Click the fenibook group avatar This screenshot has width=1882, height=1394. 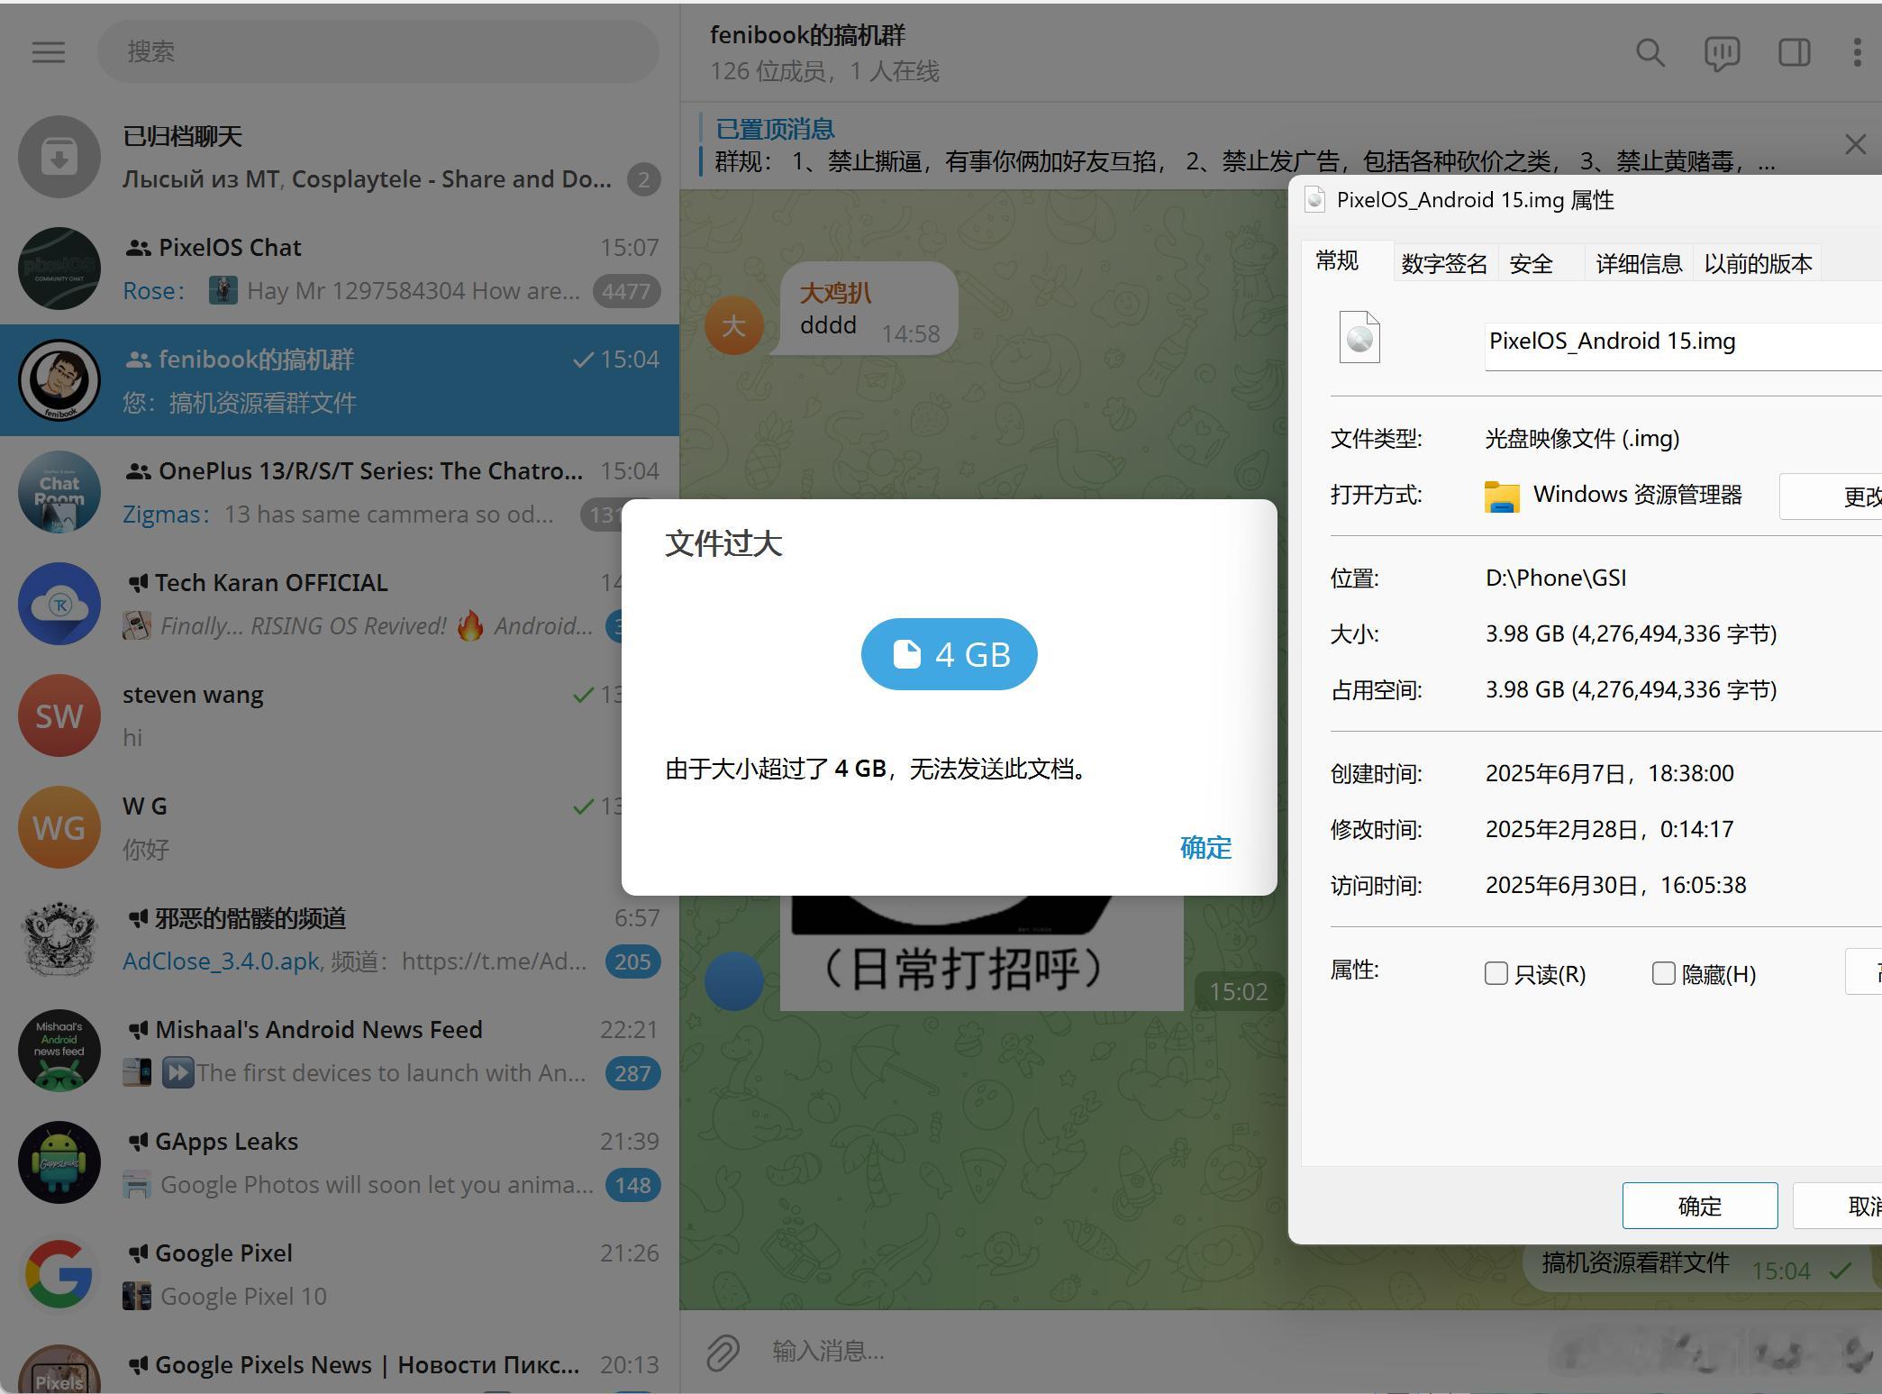click(x=59, y=380)
